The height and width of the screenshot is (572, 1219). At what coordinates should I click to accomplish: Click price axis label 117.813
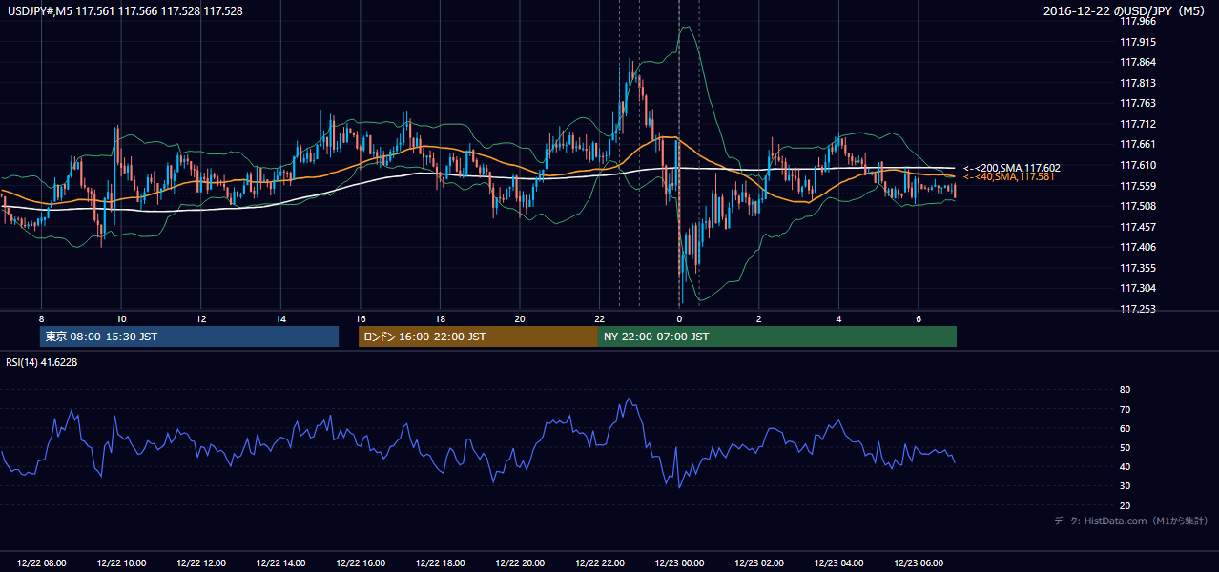(x=1139, y=83)
